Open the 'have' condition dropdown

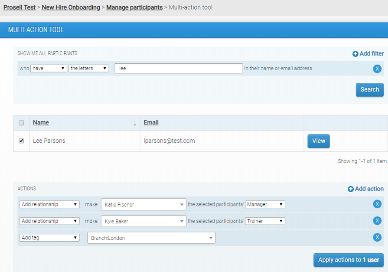(49, 69)
